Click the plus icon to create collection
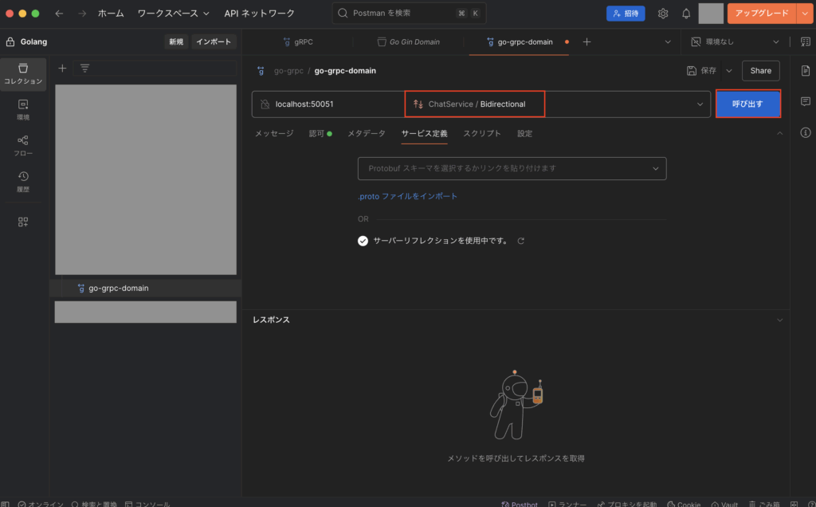This screenshot has width=816, height=507. 62,69
